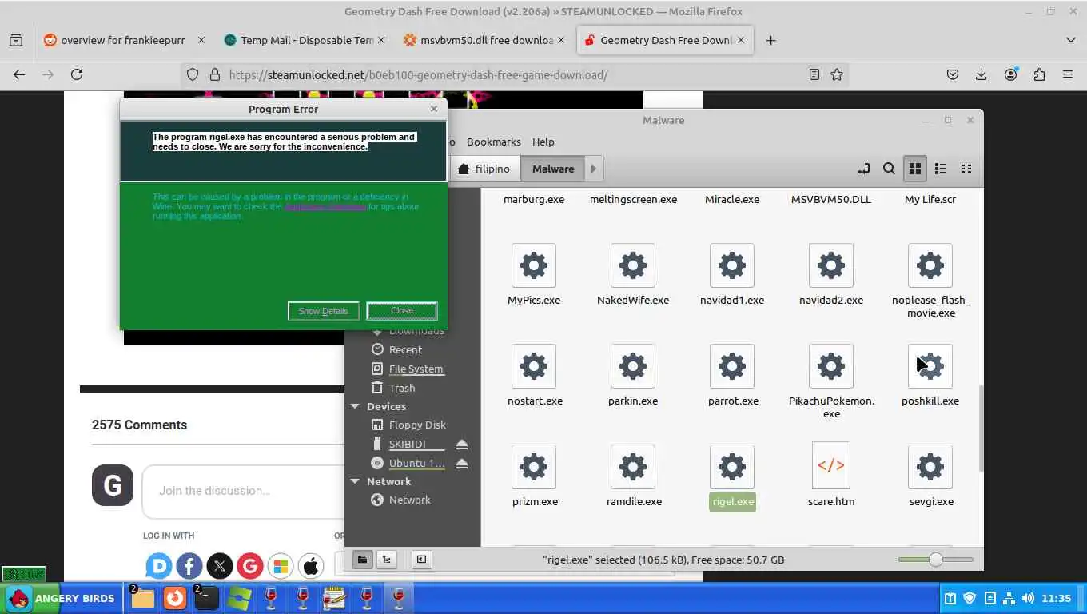Screen dimensions: 1087x614
Task: Open the Firefox extensions puzzle icon
Action: [x=1039, y=74]
